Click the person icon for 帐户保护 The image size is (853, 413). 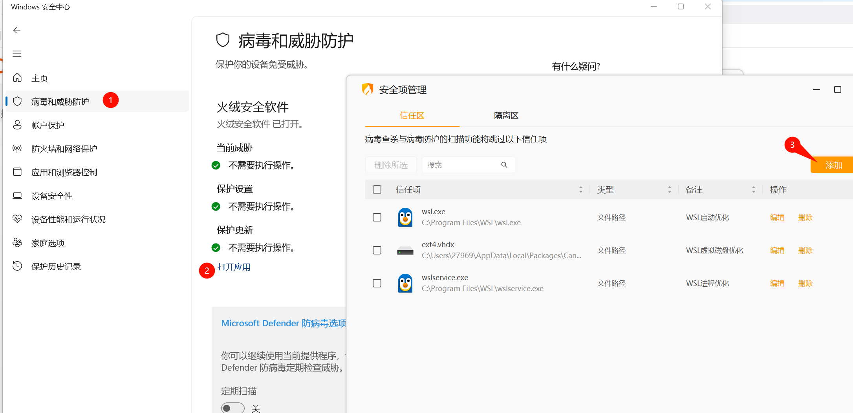[x=17, y=125]
